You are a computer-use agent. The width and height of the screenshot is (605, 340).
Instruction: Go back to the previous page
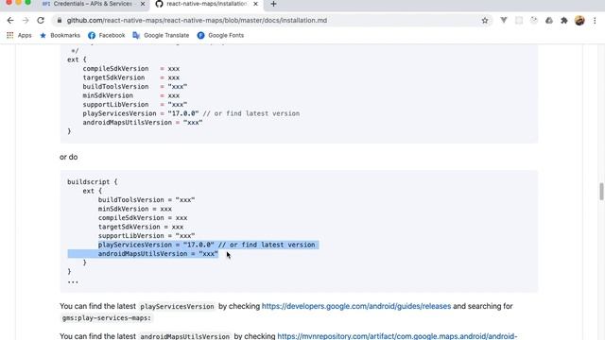tap(10, 21)
